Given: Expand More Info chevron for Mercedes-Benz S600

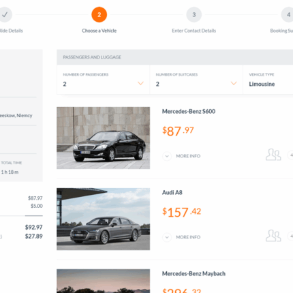Looking at the screenshot, I should coord(167,156).
